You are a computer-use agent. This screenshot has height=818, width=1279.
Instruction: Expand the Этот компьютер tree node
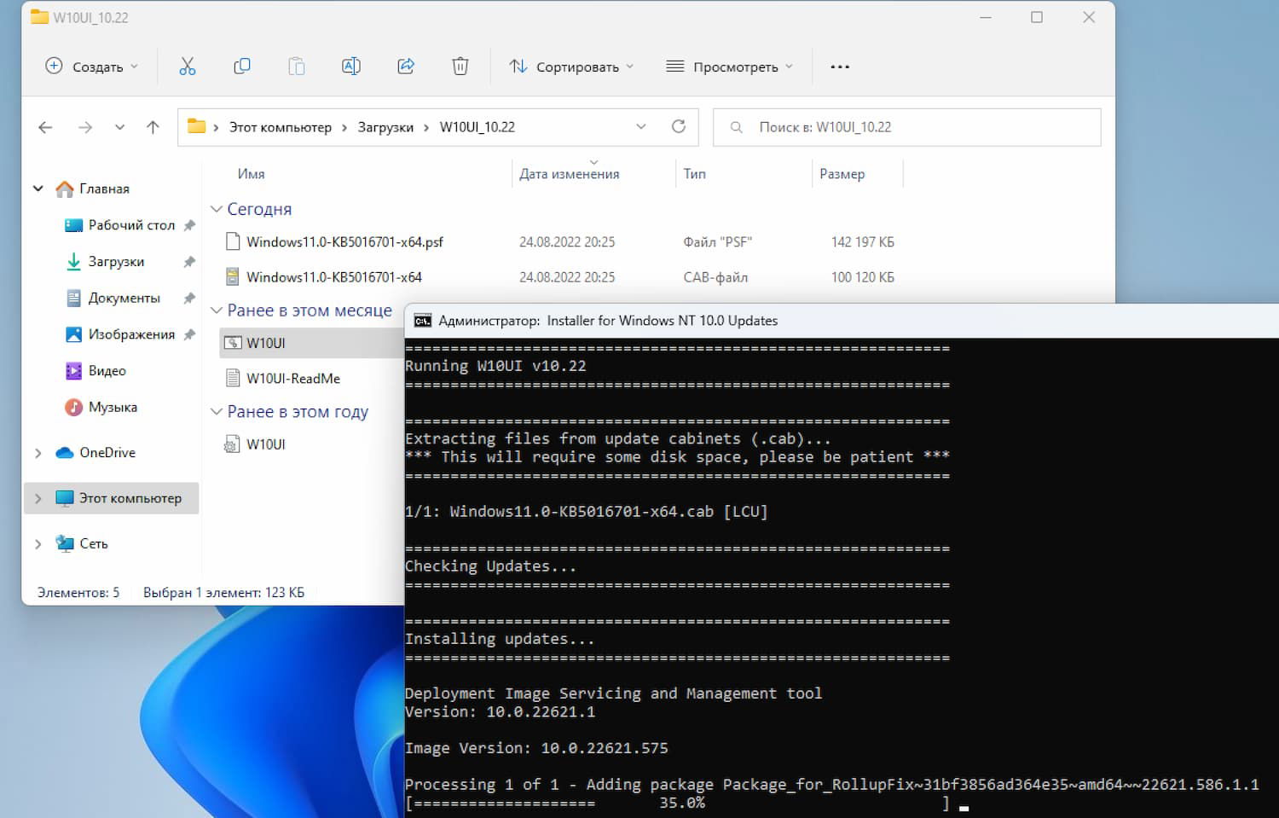coord(38,498)
